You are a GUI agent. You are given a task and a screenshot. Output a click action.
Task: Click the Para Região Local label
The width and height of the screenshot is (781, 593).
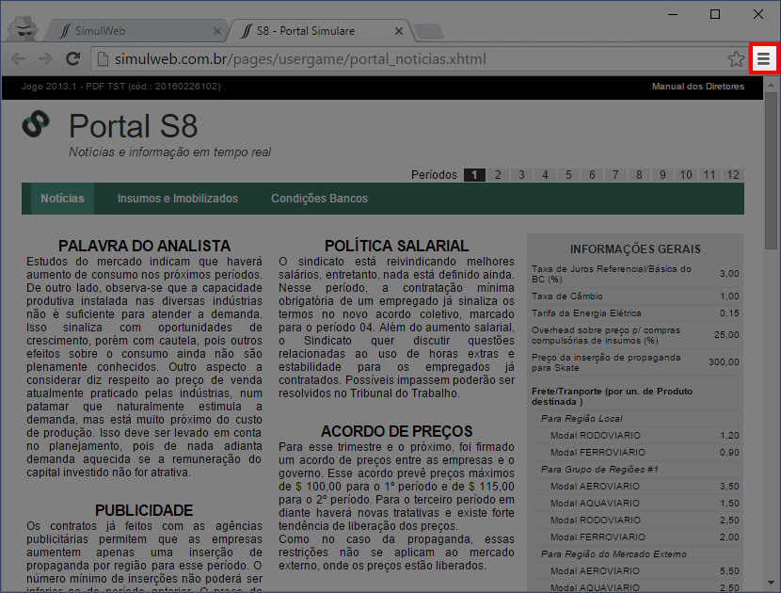click(x=582, y=419)
